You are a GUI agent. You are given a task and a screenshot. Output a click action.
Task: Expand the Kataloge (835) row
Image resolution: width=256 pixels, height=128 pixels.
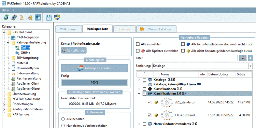pyautogui.click(x=139, y=80)
